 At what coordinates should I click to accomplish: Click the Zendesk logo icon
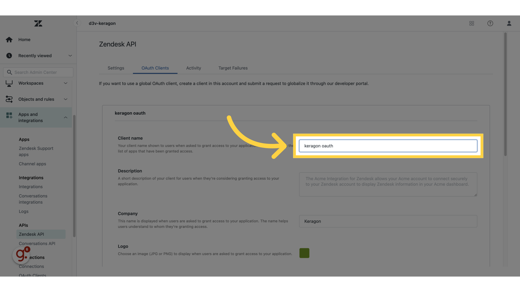[x=38, y=24]
